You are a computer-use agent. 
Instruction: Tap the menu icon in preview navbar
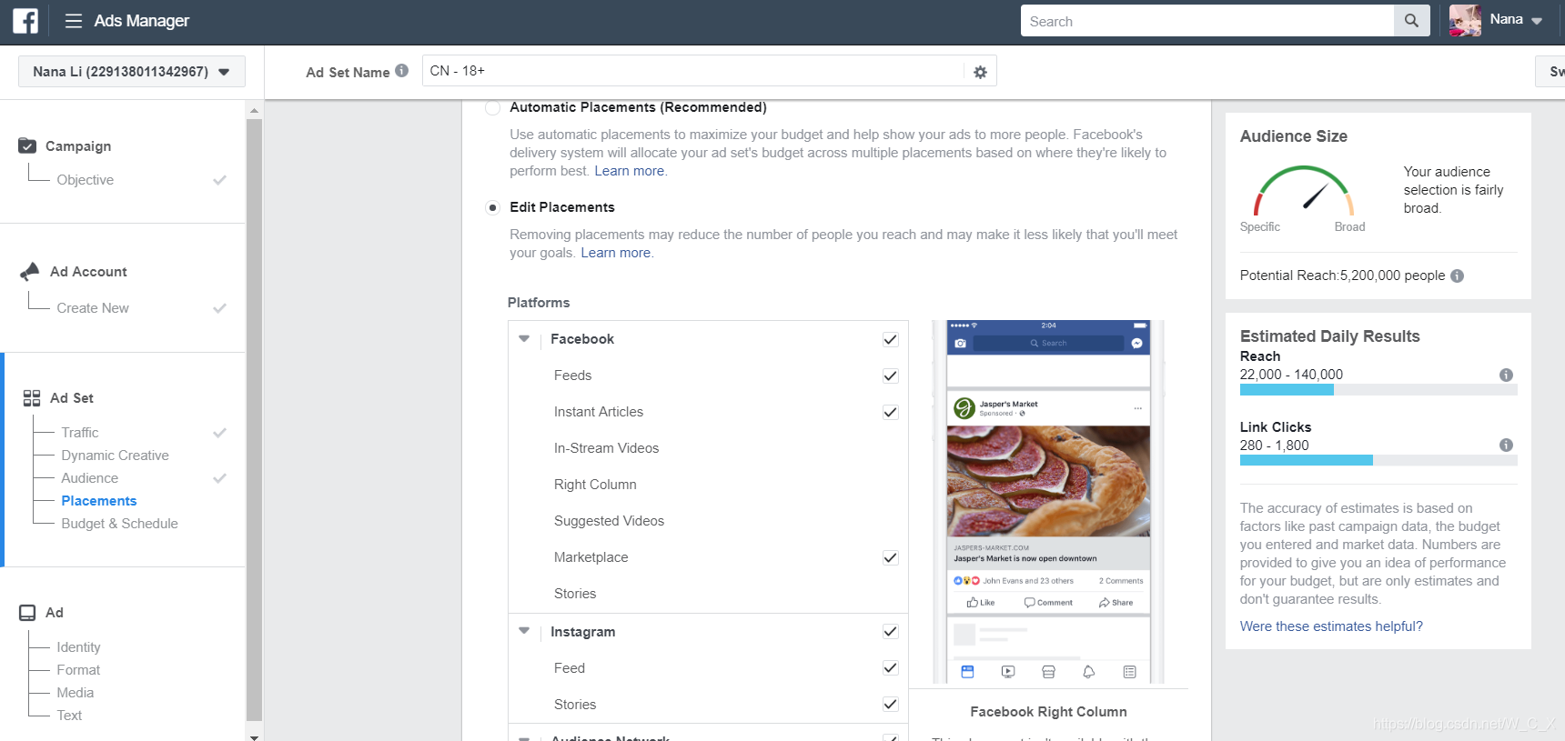[x=1129, y=672]
